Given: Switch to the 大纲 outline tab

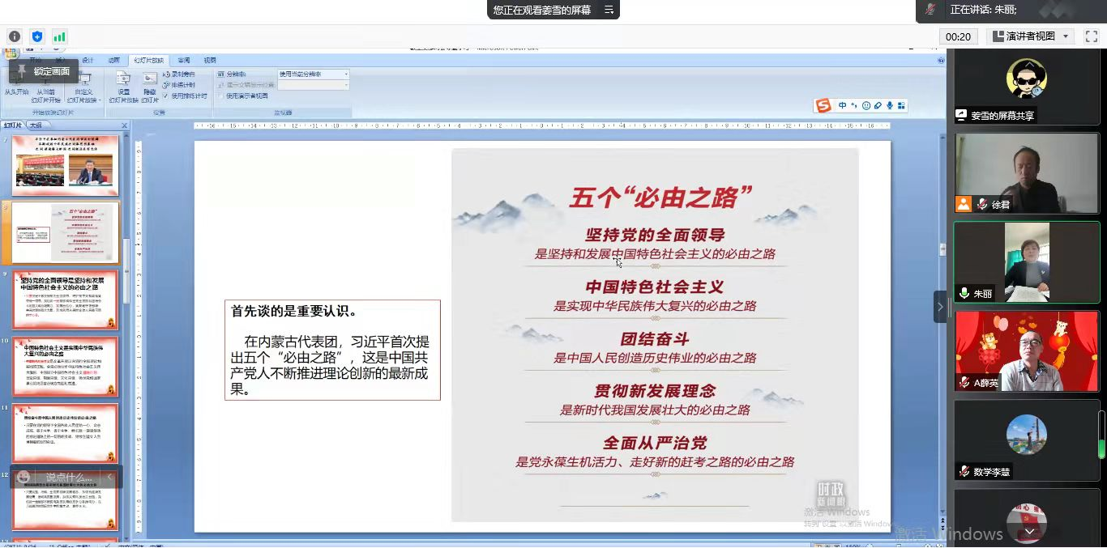Looking at the screenshot, I should point(36,125).
